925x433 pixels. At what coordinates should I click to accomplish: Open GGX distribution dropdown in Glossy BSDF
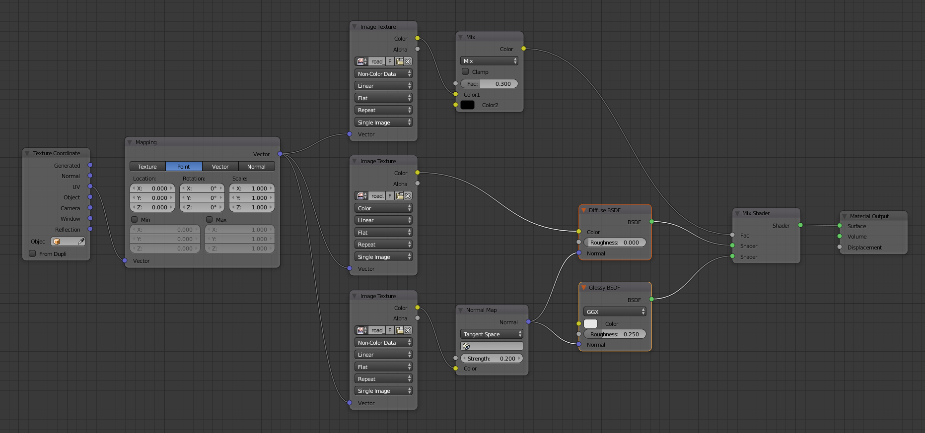pos(615,312)
